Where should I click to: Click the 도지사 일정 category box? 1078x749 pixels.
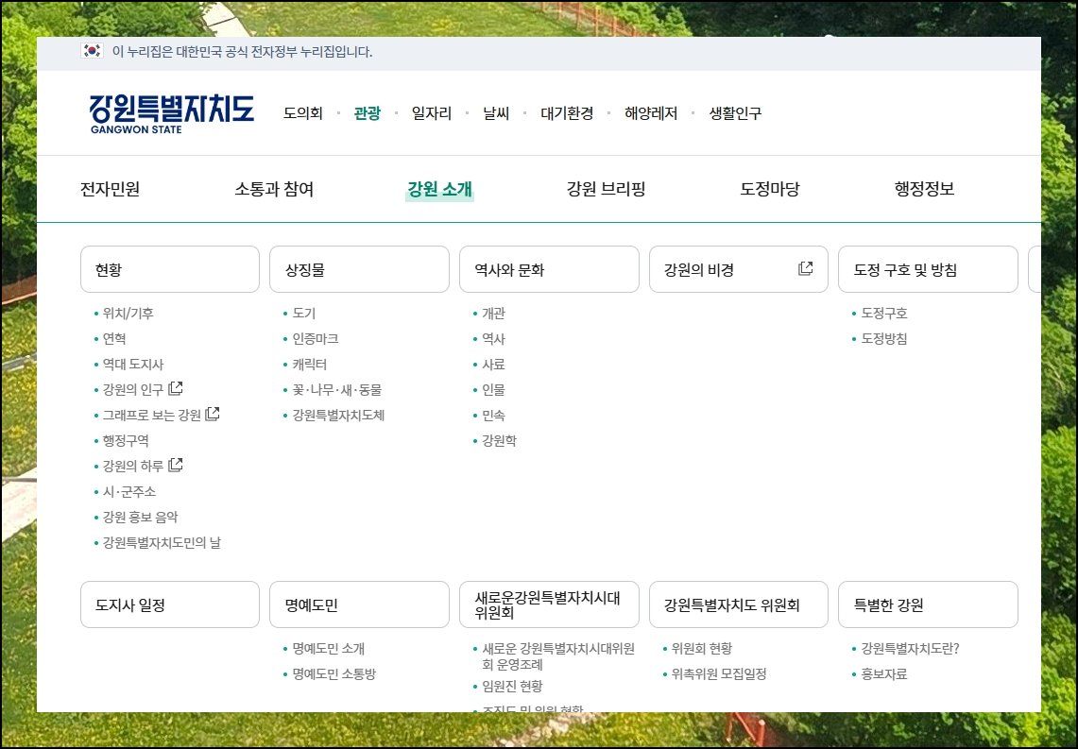(170, 604)
